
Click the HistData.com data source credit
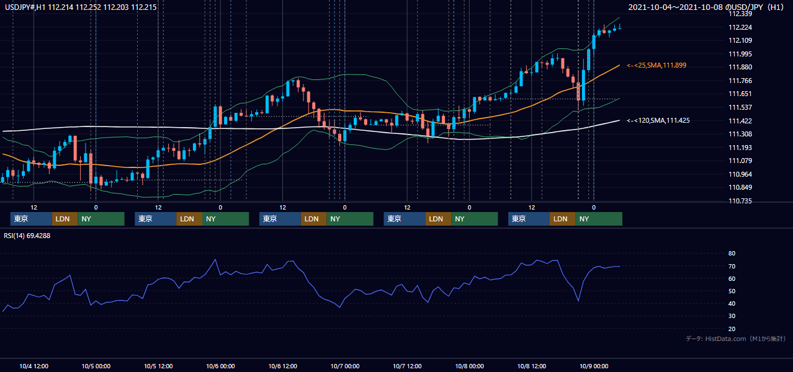[736, 339]
